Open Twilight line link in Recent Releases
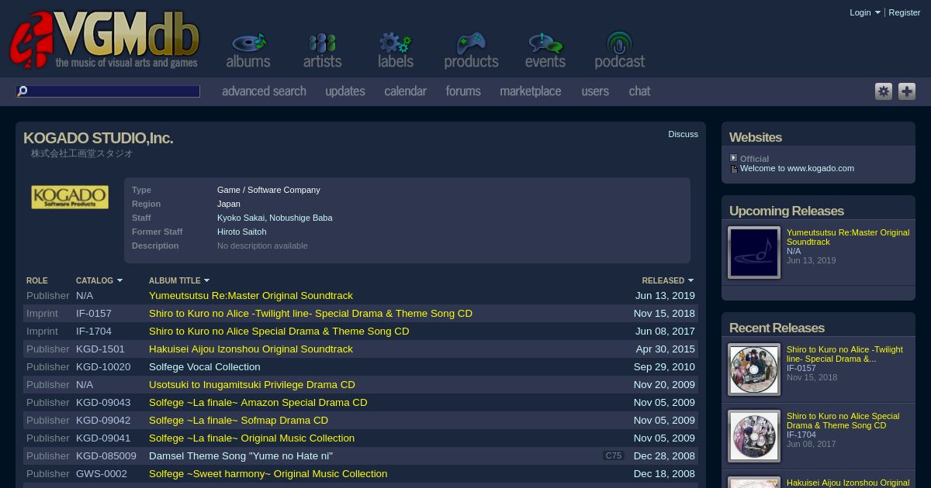 [x=845, y=354]
